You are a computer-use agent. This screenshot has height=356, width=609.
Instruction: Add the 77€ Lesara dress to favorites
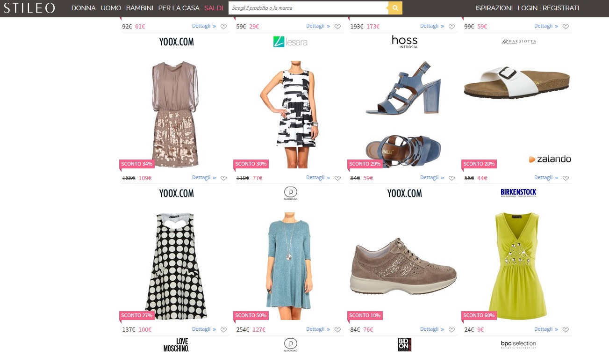coord(337,178)
